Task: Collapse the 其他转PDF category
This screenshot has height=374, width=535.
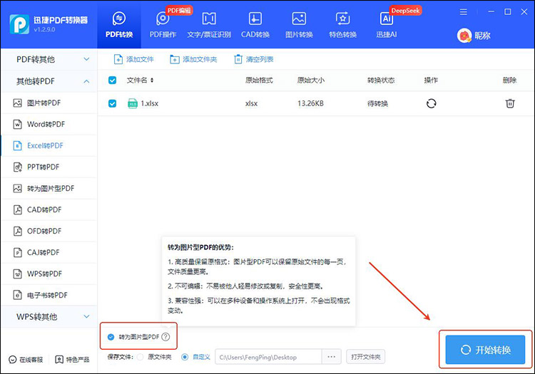Action: point(49,81)
